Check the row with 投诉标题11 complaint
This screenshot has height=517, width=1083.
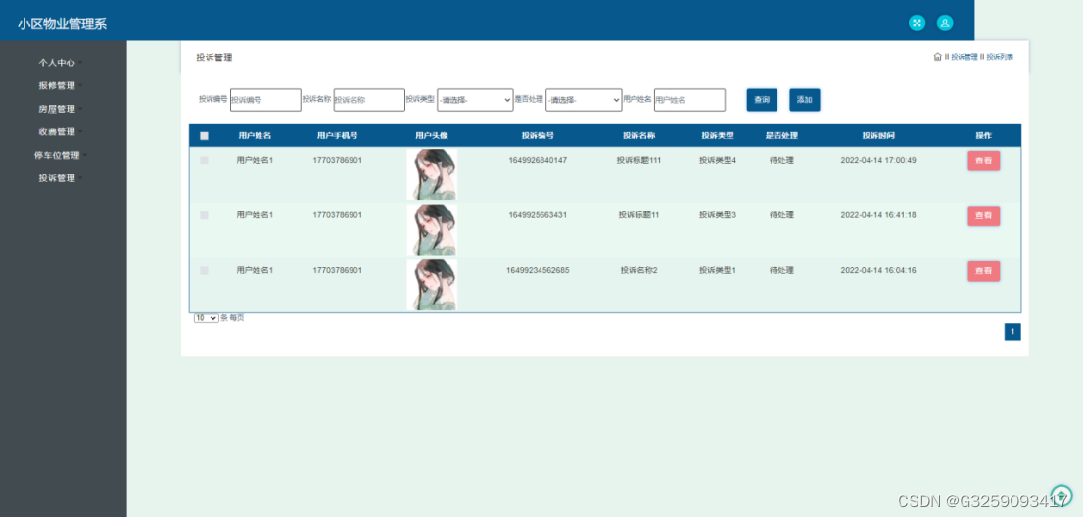204,215
